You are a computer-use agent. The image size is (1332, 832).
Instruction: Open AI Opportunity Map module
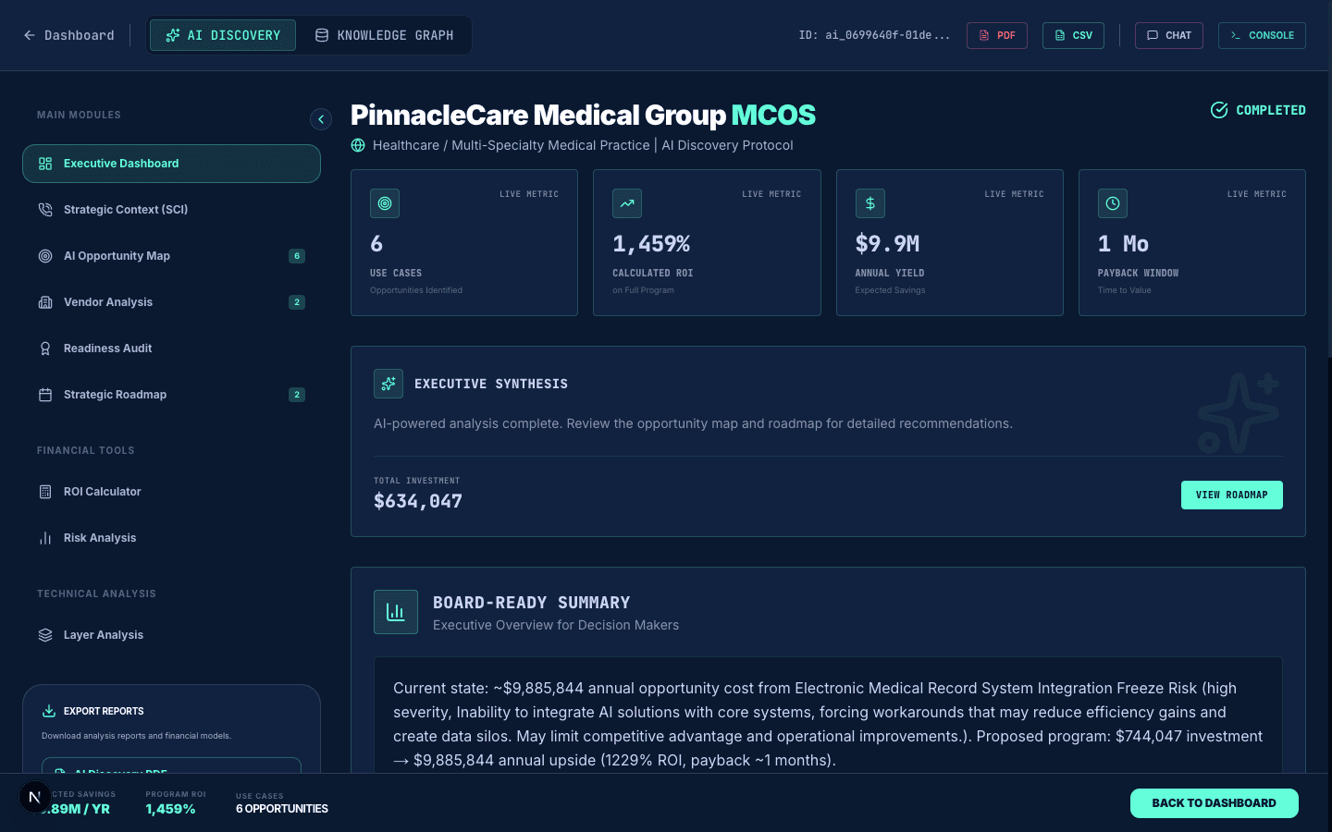[171, 256]
